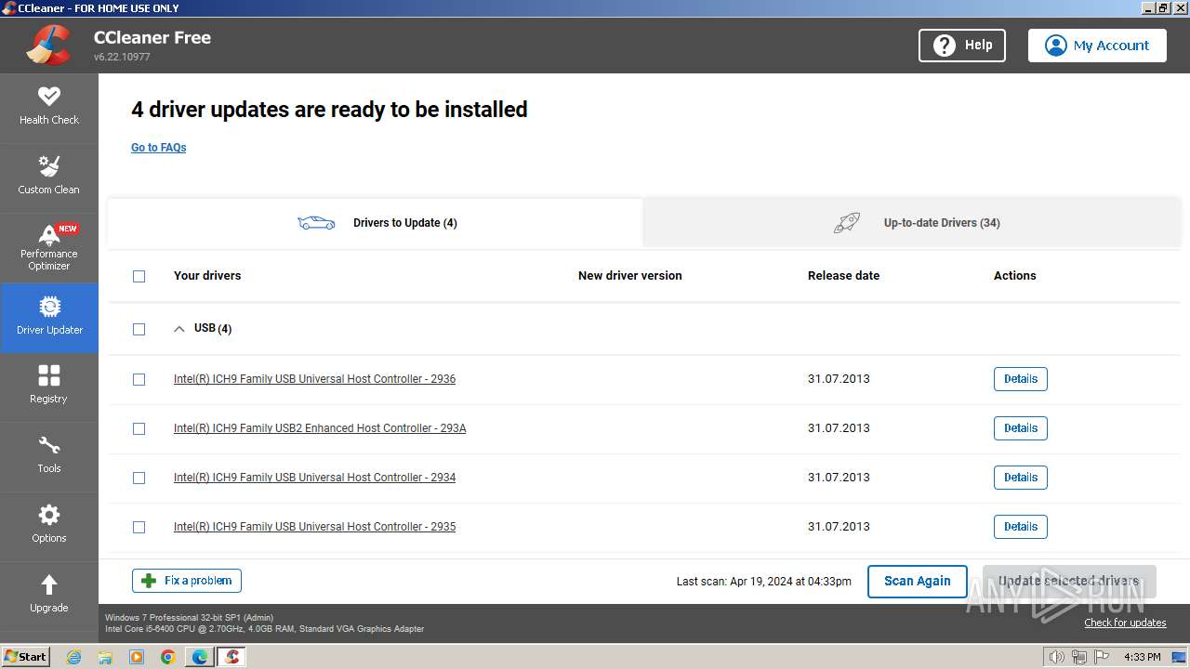The image size is (1190, 669).
Task: Click the CCleaner taskbar button
Action: pyautogui.click(x=231, y=657)
